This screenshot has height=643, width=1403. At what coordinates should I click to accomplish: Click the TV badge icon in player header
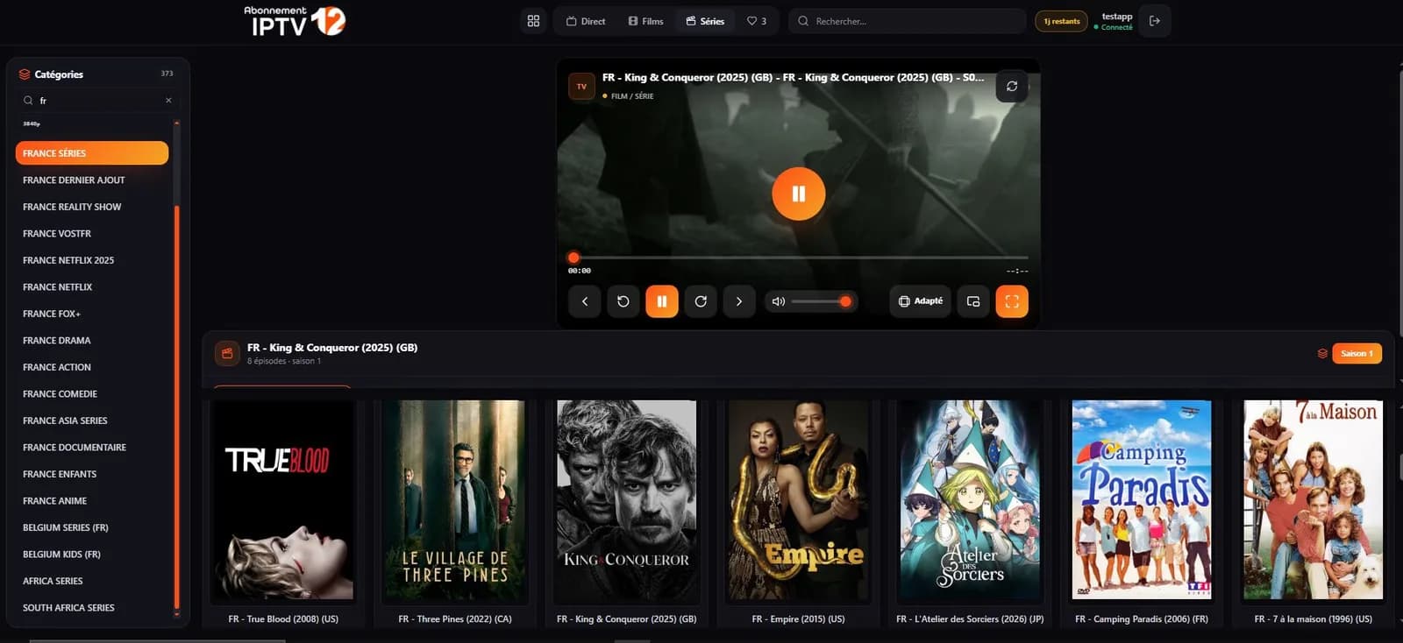[x=581, y=86]
